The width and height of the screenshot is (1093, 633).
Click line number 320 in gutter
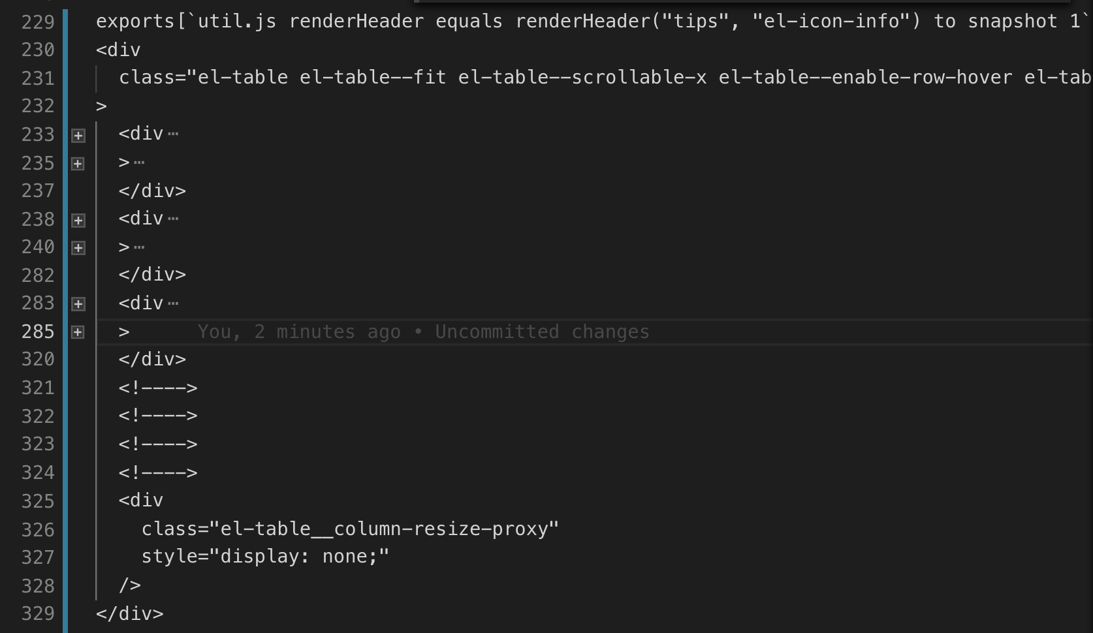(38, 360)
